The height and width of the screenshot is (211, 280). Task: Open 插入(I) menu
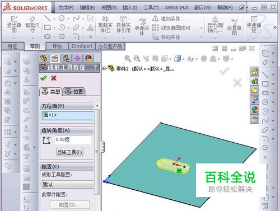(x=130, y=8)
